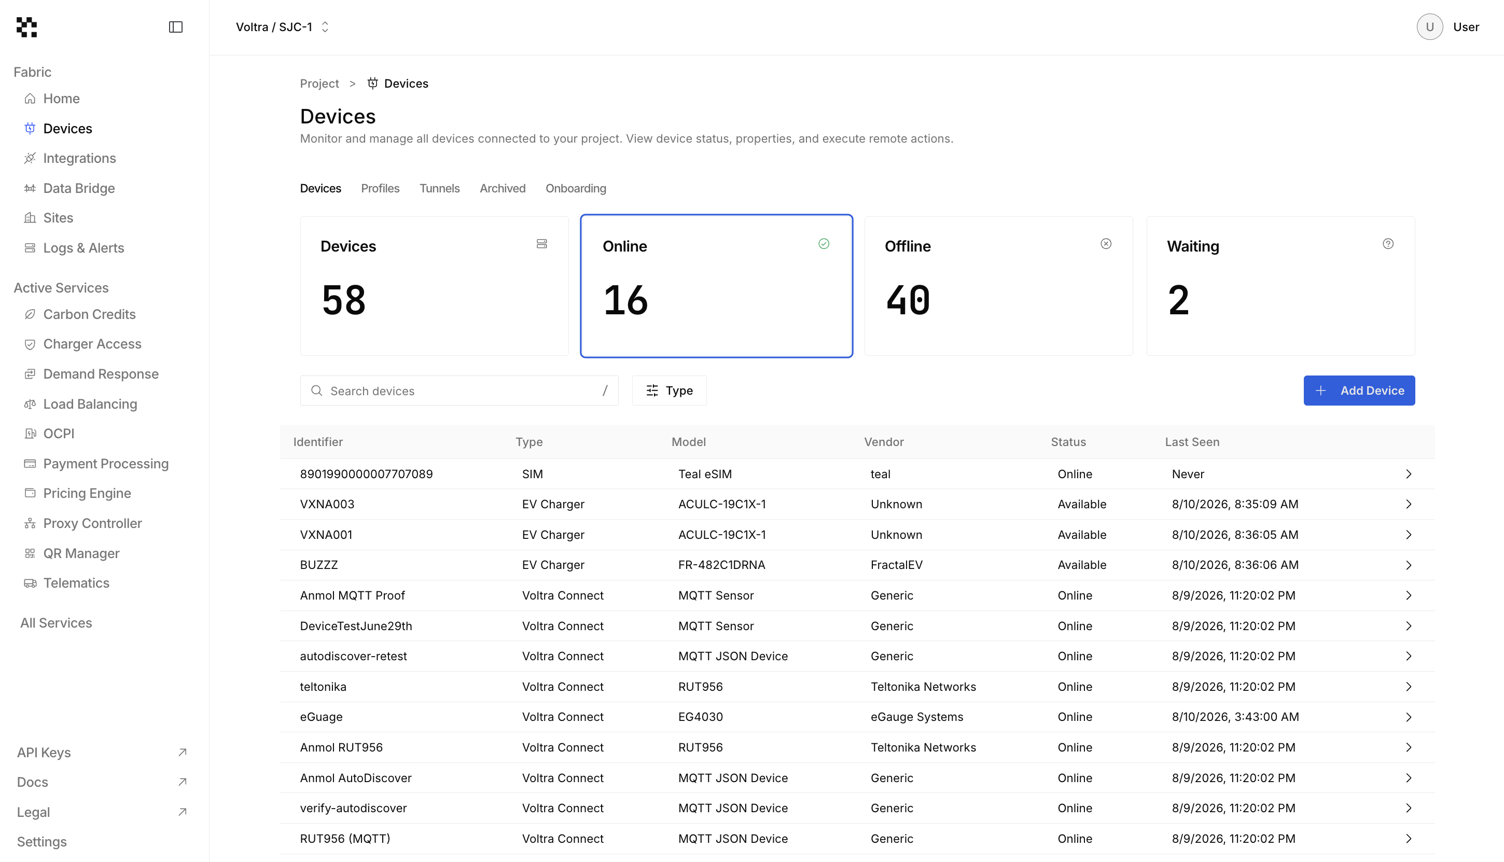Open the Docs external link

pos(102,782)
